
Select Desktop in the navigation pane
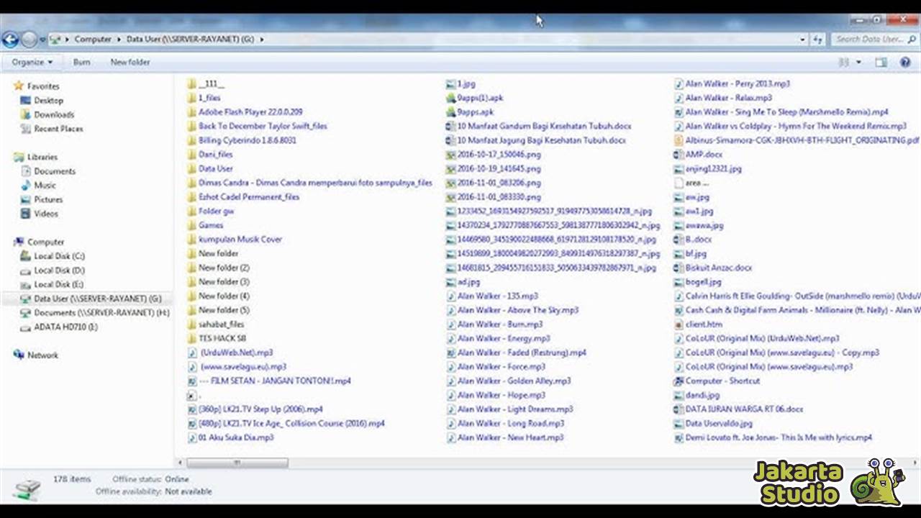48,101
